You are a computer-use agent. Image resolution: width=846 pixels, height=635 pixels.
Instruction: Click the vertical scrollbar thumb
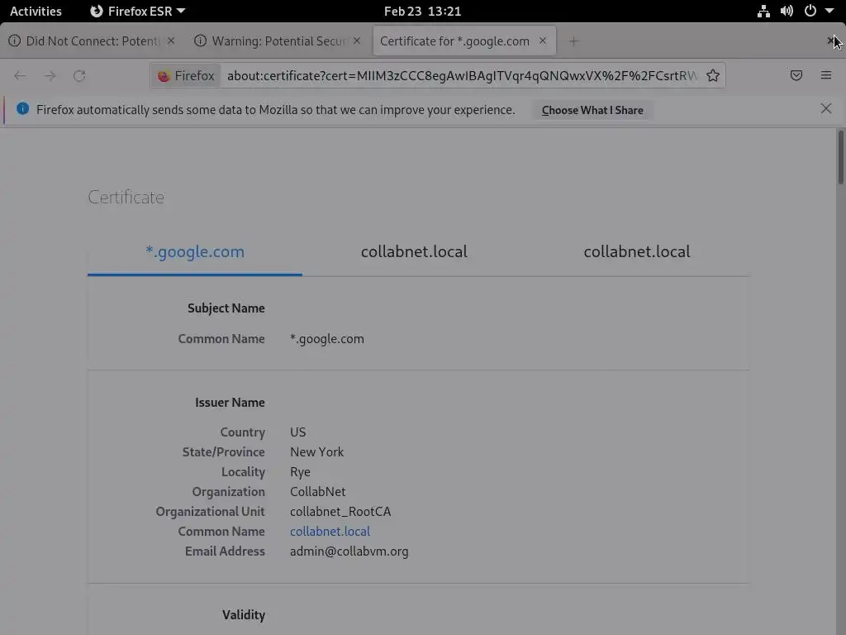point(840,158)
